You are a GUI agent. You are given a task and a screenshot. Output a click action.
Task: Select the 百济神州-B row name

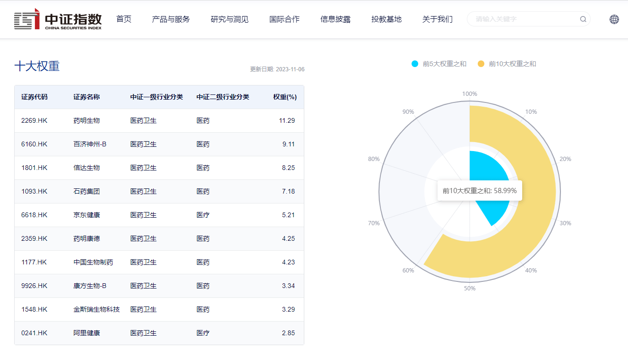90,144
